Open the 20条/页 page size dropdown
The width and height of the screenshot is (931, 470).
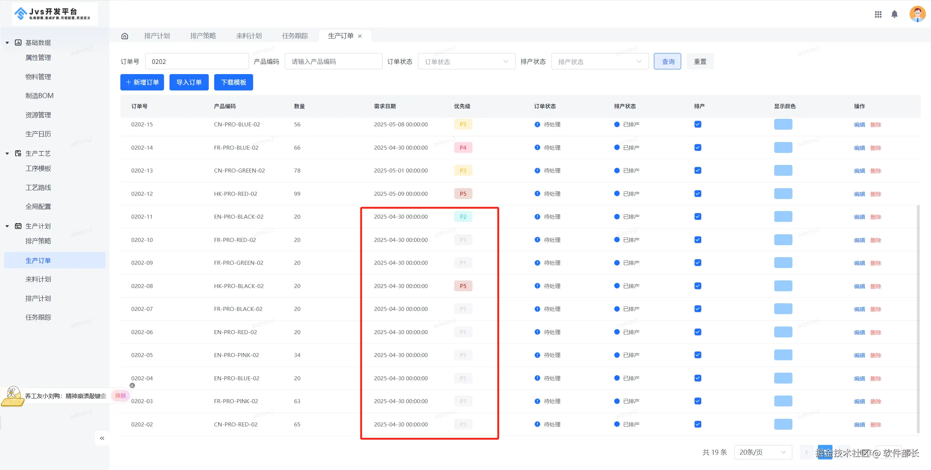(763, 452)
